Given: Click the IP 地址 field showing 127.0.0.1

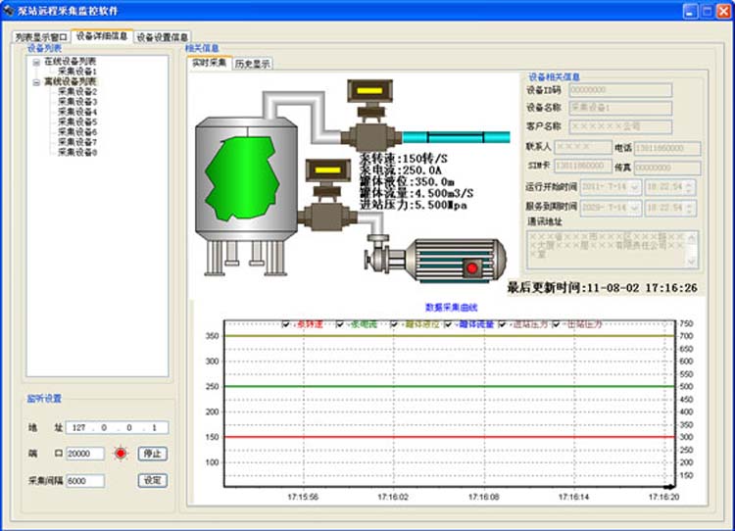Looking at the screenshot, I should tap(117, 427).
